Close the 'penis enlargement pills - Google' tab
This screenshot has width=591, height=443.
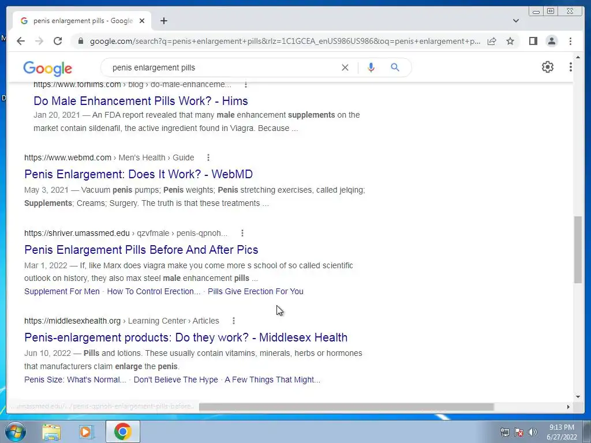tap(142, 21)
